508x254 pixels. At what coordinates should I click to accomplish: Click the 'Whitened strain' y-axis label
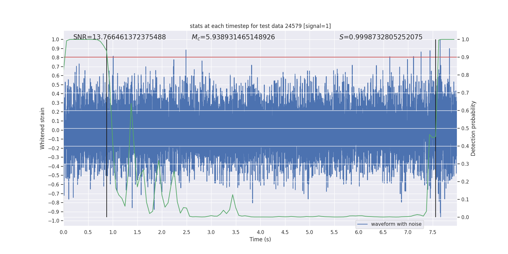[42, 128]
